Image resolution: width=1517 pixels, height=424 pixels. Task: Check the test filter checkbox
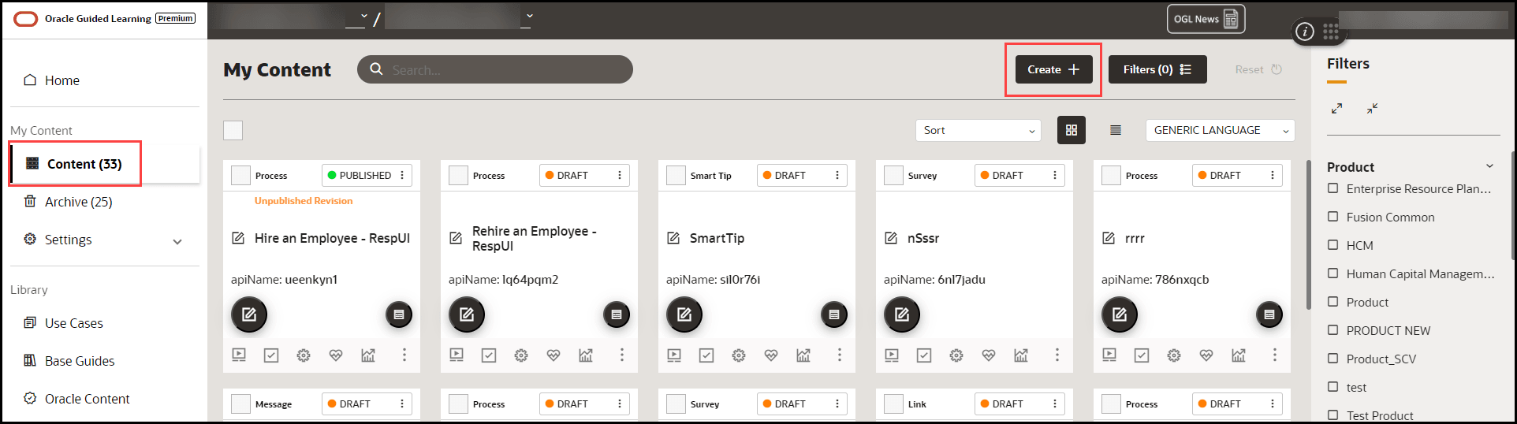[1333, 387]
